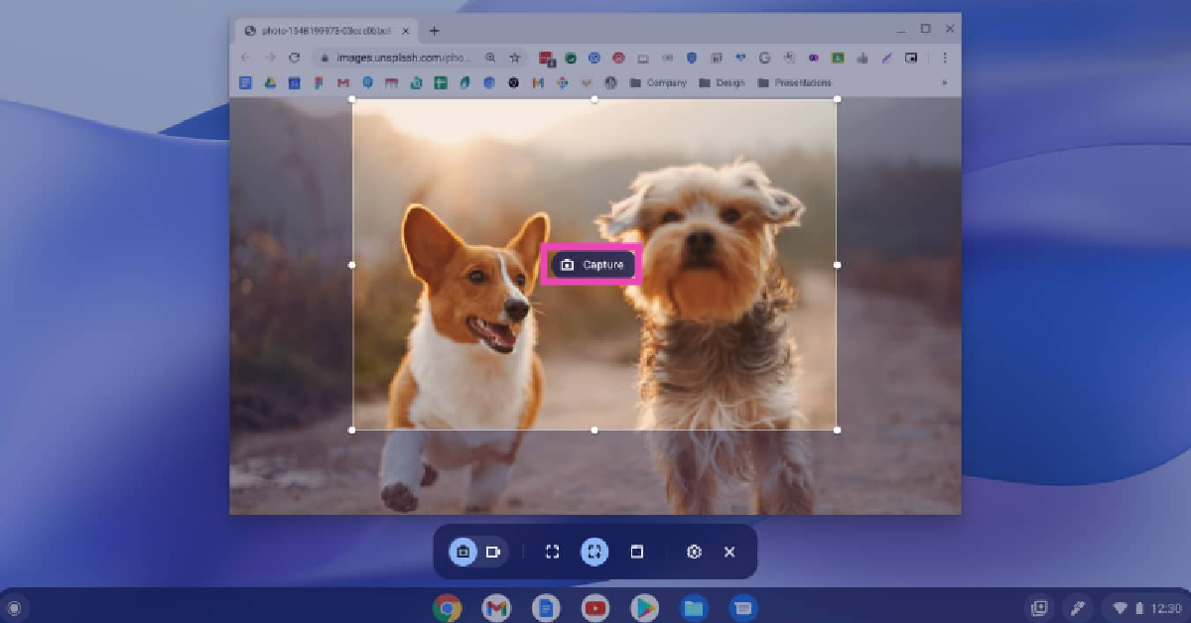This screenshot has width=1191, height=623.
Task: Open Chrome from the shelf
Action: 448,607
